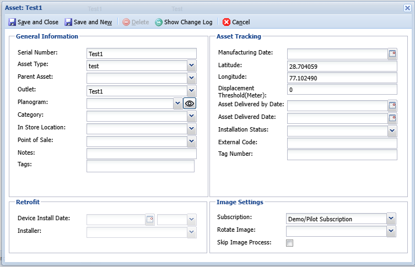This screenshot has width=415, height=267.
Task: Open the Subscription dropdown
Action: (x=391, y=219)
